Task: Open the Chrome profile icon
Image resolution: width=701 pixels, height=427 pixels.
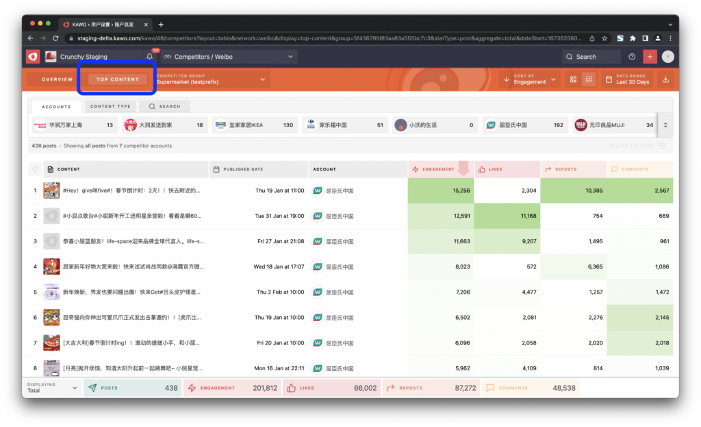Action: coord(658,38)
